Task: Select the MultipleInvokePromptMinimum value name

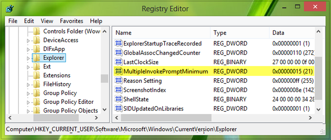Action: coord(166,71)
